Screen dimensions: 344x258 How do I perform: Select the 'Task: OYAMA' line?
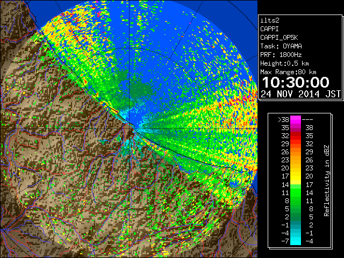[x=281, y=46]
